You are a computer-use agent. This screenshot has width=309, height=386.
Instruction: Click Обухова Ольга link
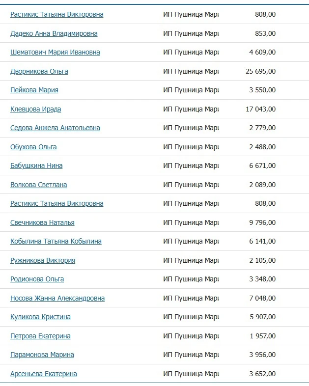pyautogui.click(x=33, y=147)
